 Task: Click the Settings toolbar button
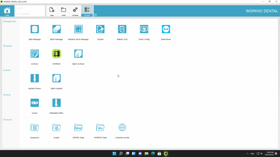tap(75, 11)
